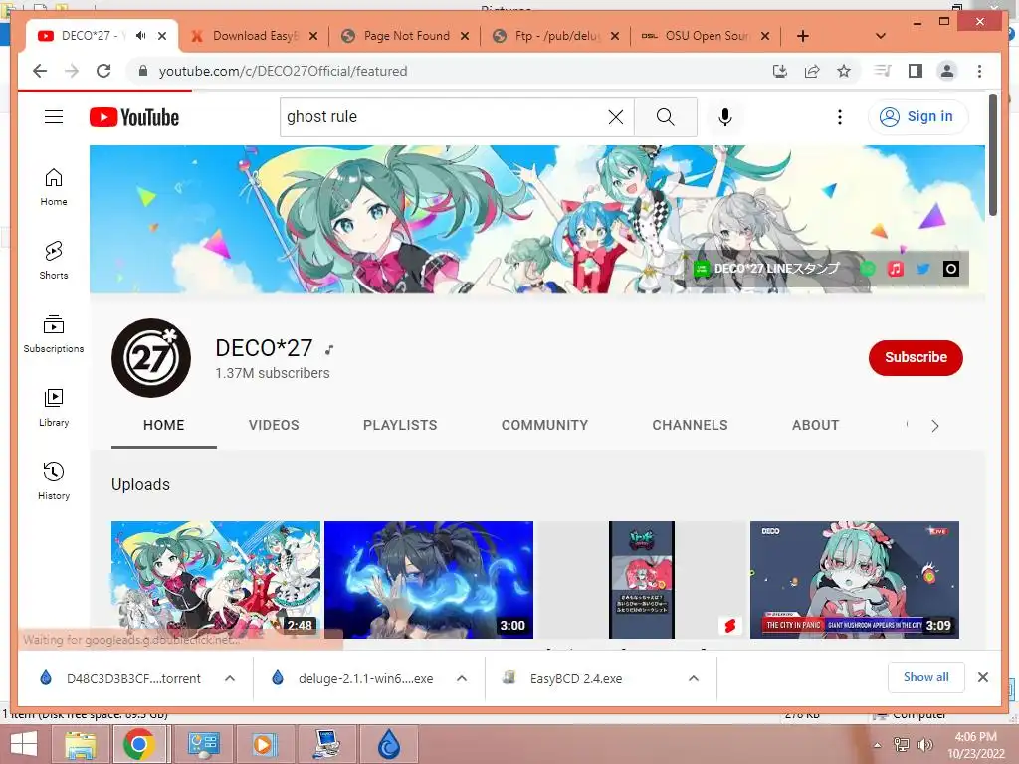
Task: Open Subscriptions in the sidebar
Action: (x=54, y=334)
